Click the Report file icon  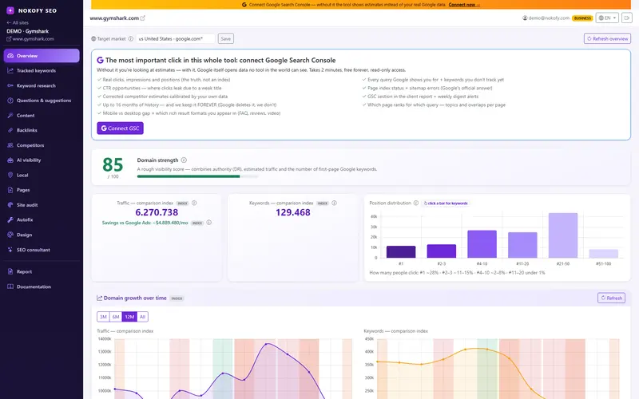(x=10, y=271)
